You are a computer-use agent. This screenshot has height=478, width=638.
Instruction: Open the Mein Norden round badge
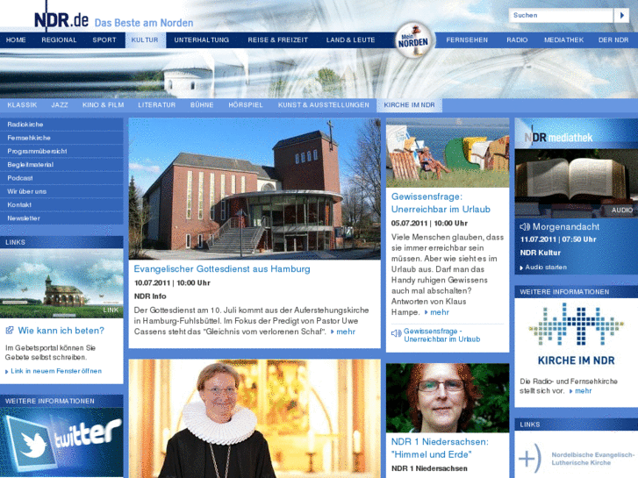413,40
